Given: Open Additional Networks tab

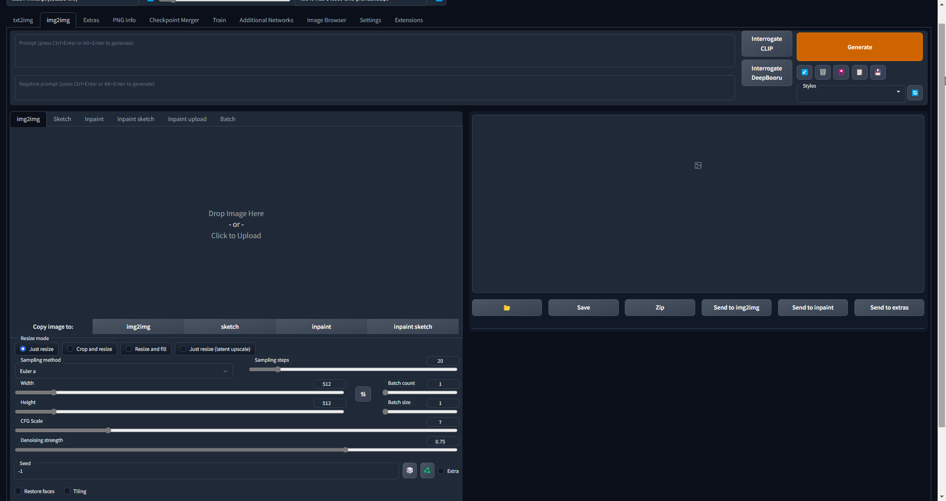Looking at the screenshot, I should click(266, 20).
